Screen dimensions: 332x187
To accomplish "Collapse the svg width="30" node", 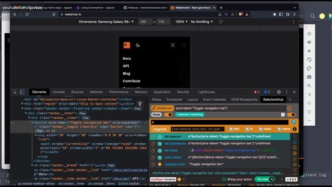I will (36, 135).
